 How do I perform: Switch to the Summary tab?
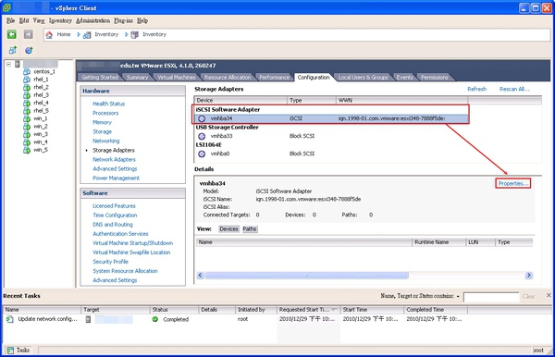click(x=137, y=77)
